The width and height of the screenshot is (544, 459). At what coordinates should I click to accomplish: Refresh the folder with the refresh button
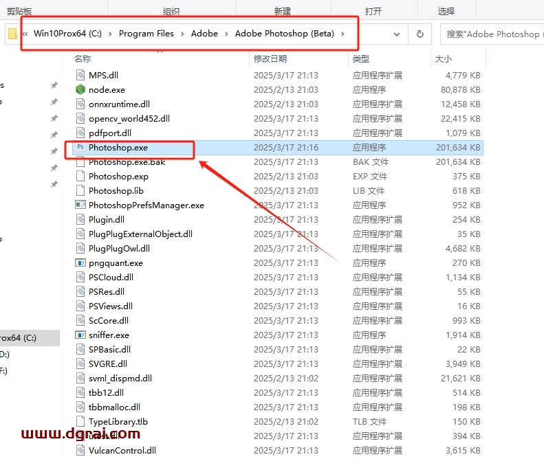[420, 34]
